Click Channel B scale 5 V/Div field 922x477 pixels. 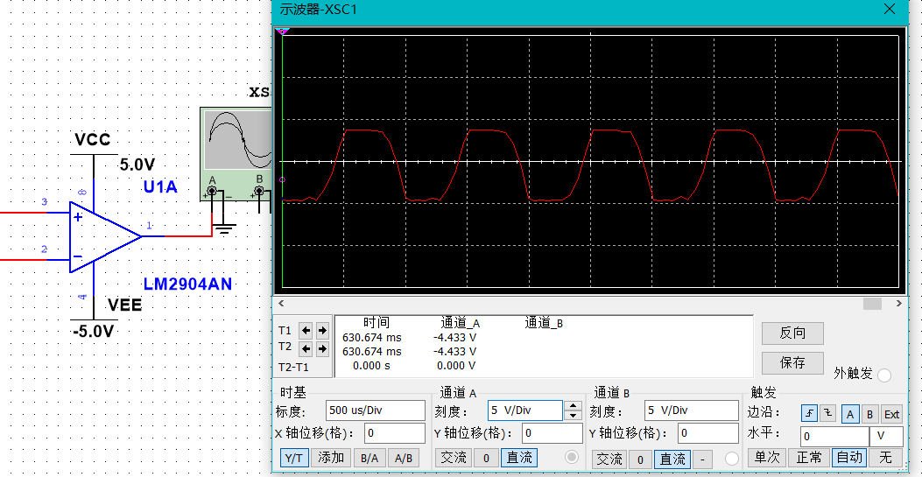692,410
